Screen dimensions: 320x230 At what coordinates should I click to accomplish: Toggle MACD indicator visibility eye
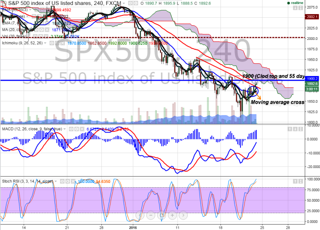tap(71, 129)
